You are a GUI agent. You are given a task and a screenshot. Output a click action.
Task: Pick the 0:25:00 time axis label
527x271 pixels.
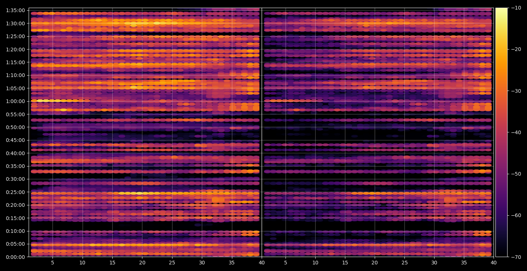pyautogui.click(x=16, y=192)
